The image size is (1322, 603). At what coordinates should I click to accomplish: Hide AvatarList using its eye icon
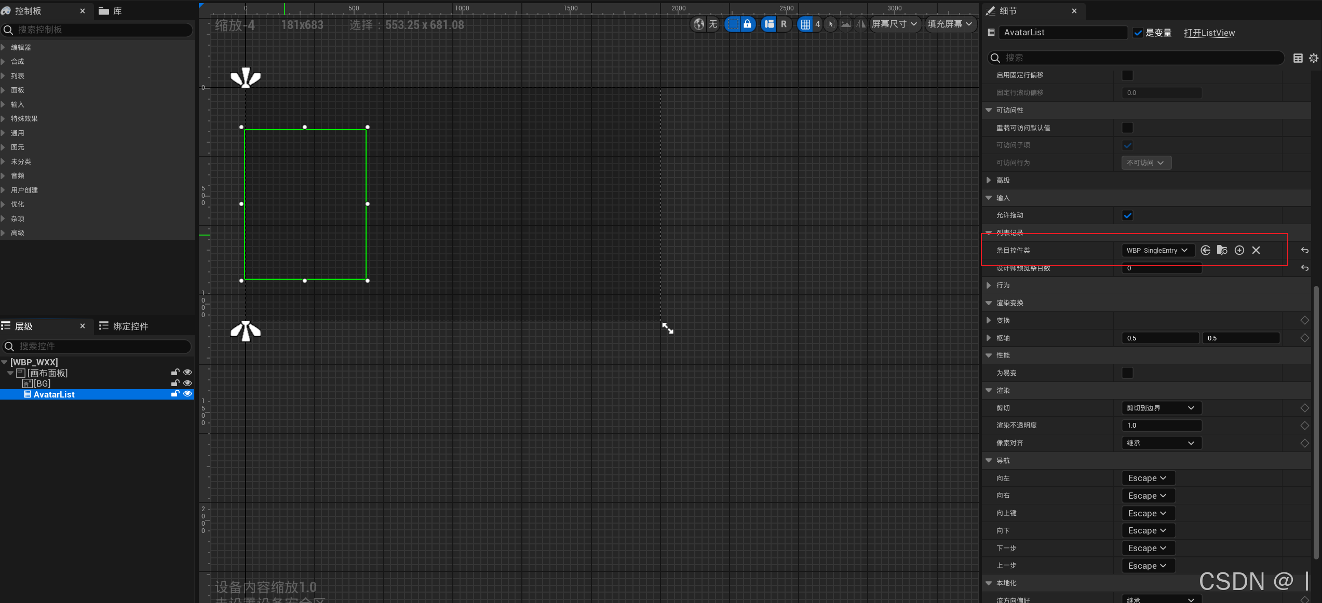(x=187, y=394)
